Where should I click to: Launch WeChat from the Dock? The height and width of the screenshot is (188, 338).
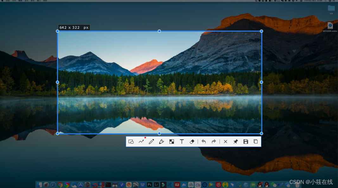(274, 185)
